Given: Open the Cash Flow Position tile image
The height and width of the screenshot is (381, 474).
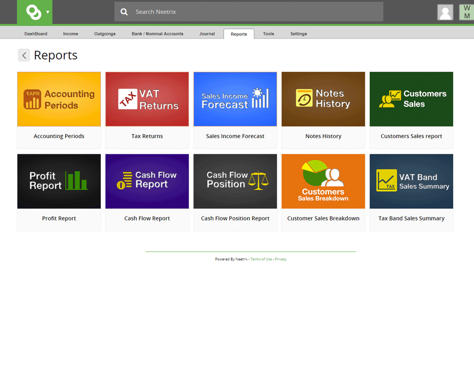Looking at the screenshot, I should pyautogui.click(x=235, y=181).
